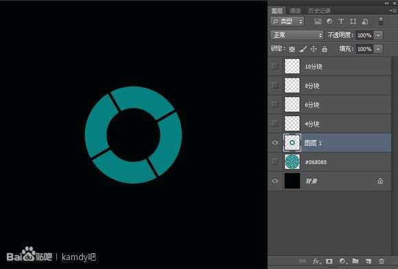Screen dimensions: 398x269
Task: Open the 正常 blend mode dropdown
Action: coord(296,35)
